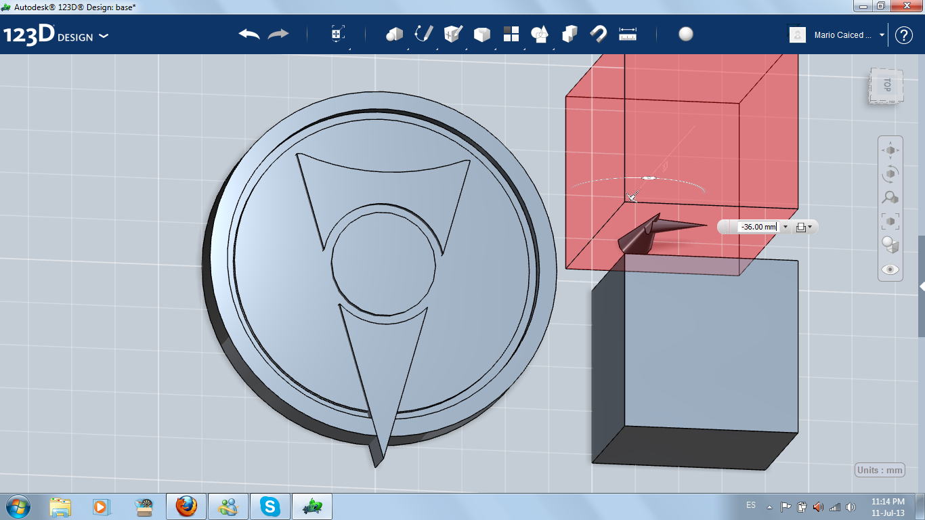Select the Pan navigation tool
The image size is (925, 520).
890,150
